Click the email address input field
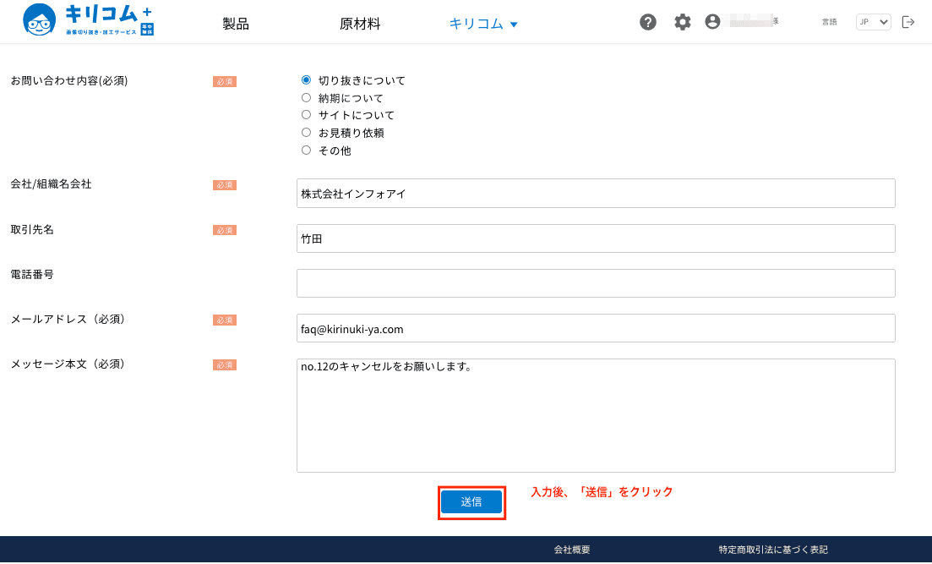 [596, 328]
